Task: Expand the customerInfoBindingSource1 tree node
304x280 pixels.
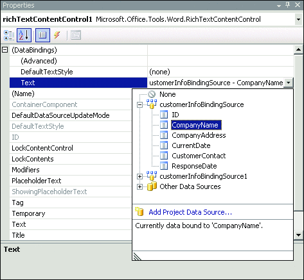Action: (x=139, y=176)
